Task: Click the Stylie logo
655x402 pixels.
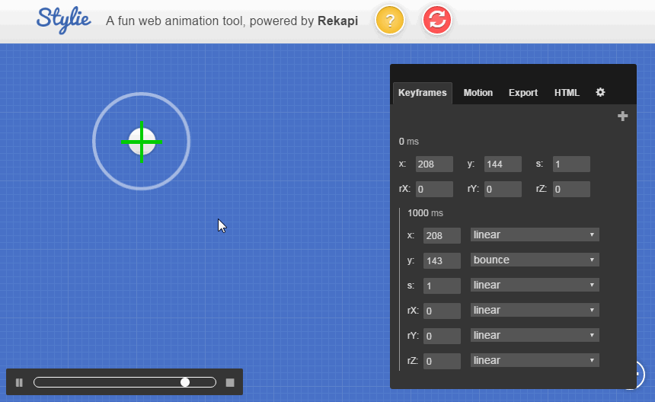Action: coord(64,20)
